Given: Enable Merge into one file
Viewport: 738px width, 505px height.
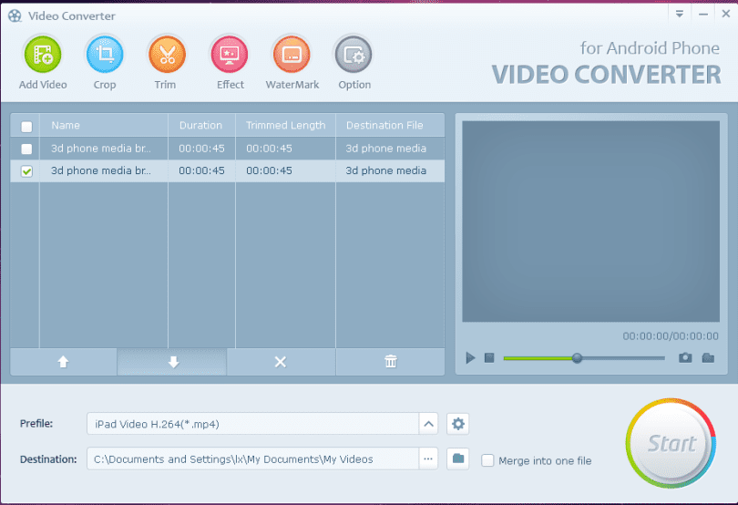Looking at the screenshot, I should coord(487,460).
